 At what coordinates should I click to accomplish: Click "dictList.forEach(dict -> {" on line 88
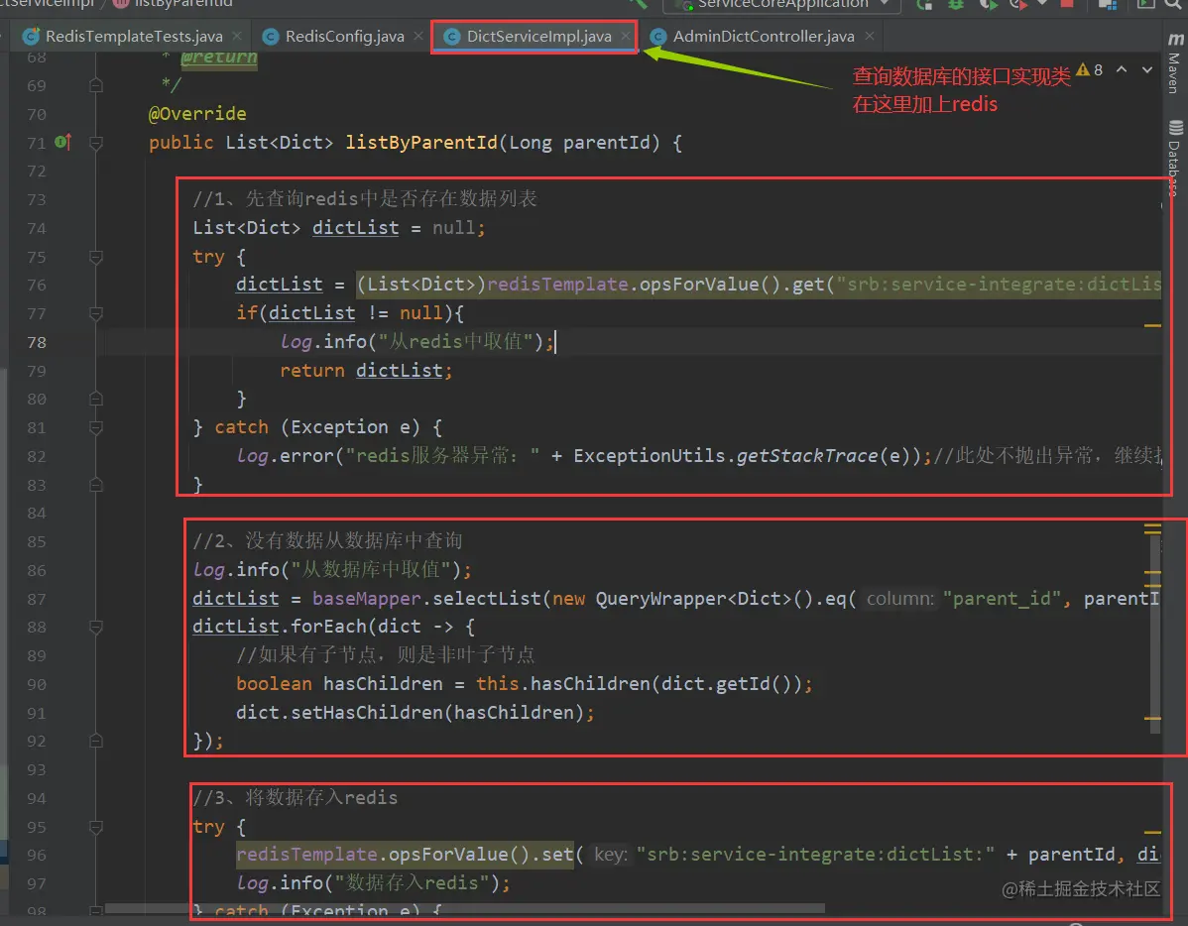(333, 627)
